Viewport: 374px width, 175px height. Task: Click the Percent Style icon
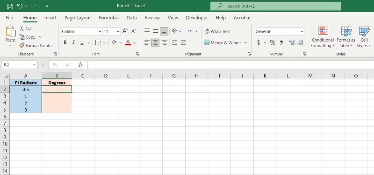click(273, 42)
